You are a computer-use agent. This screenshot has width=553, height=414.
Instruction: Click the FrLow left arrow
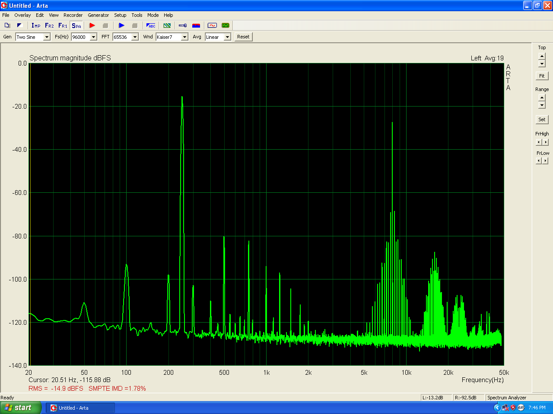539,161
